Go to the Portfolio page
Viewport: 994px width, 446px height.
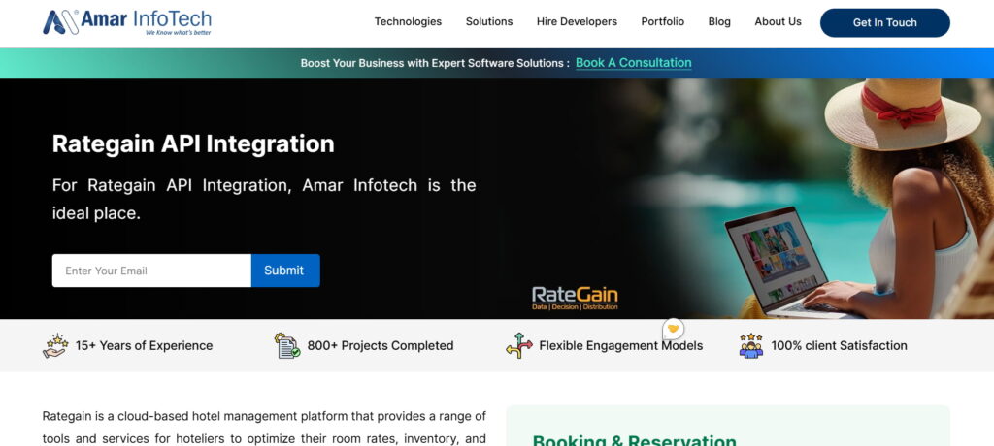[x=662, y=21]
